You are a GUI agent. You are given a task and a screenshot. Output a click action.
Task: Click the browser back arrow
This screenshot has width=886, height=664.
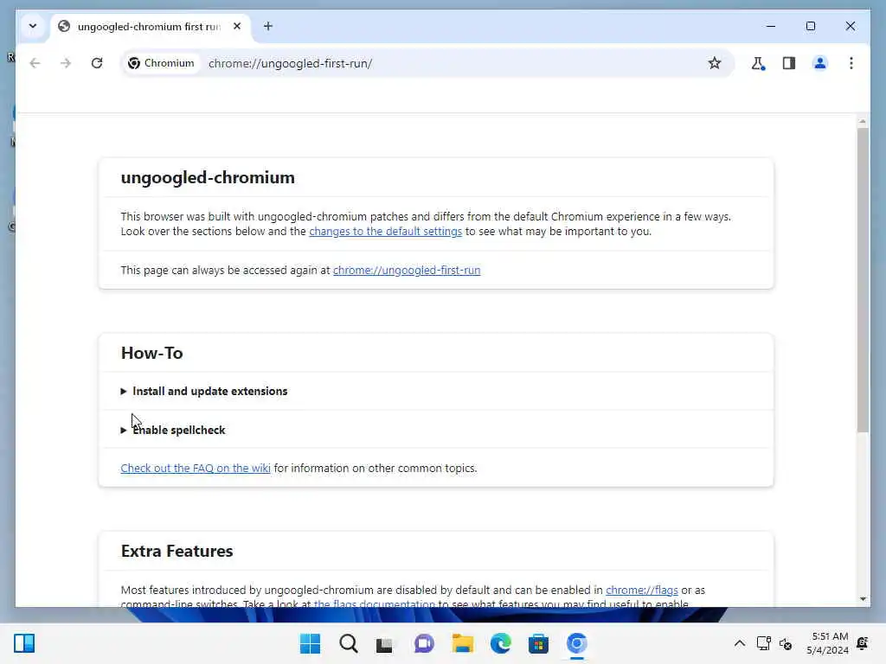coord(35,63)
